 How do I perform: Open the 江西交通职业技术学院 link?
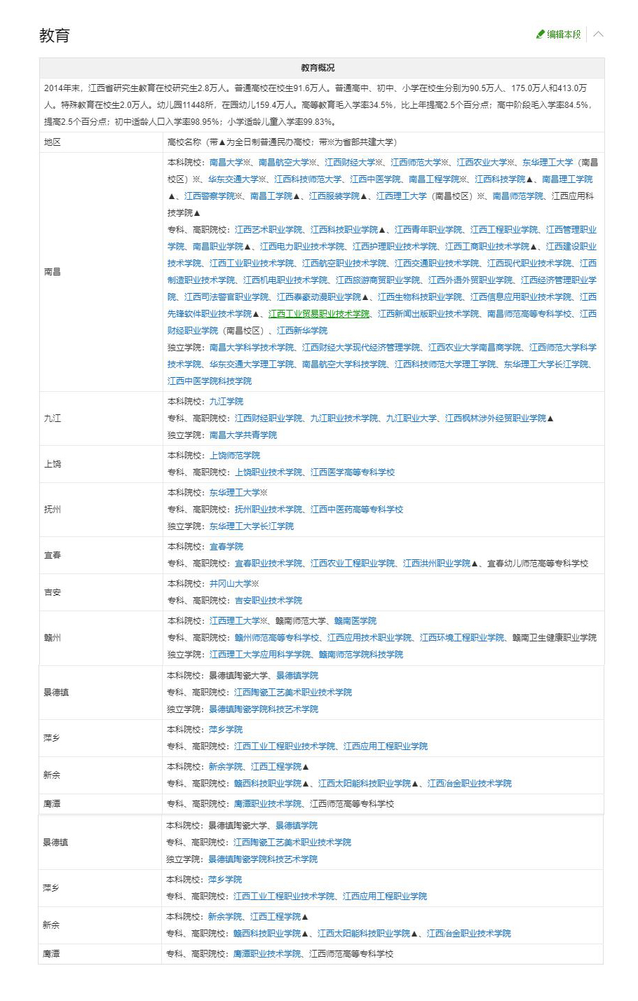(437, 264)
